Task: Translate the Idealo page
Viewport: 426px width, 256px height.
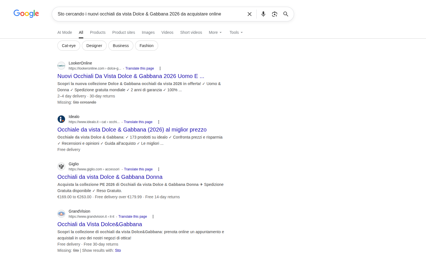Action: pos(138,122)
